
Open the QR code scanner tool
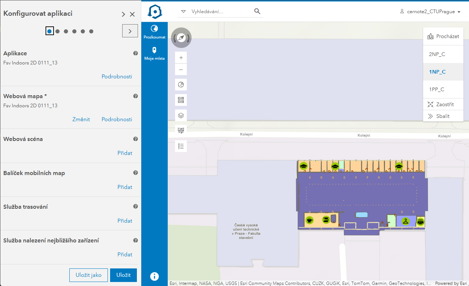(x=181, y=100)
